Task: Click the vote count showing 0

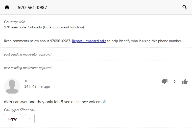Action: point(175,82)
